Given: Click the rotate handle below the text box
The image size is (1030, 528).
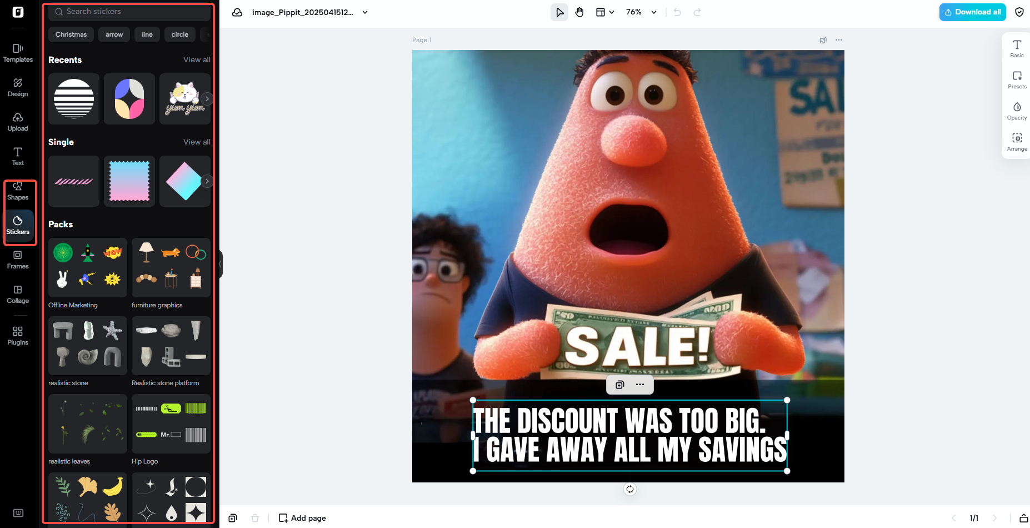Looking at the screenshot, I should pyautogui.click(x=630, y=489).
